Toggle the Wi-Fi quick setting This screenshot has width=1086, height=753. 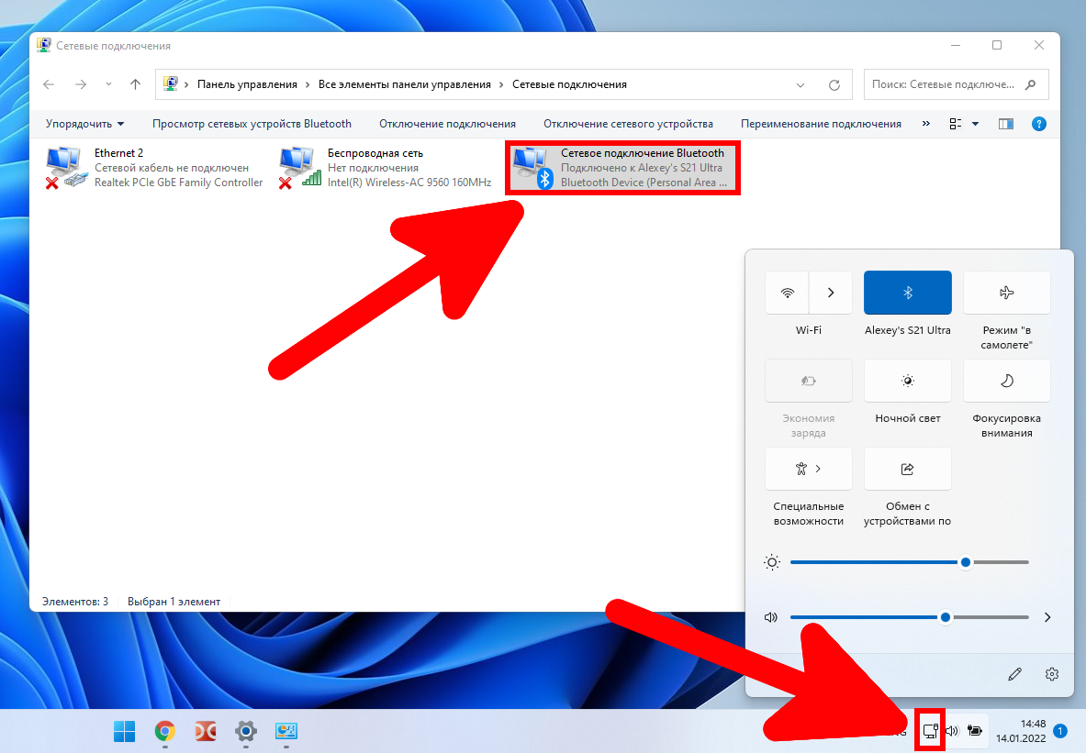pyautogui.click(x=787, y=293)
